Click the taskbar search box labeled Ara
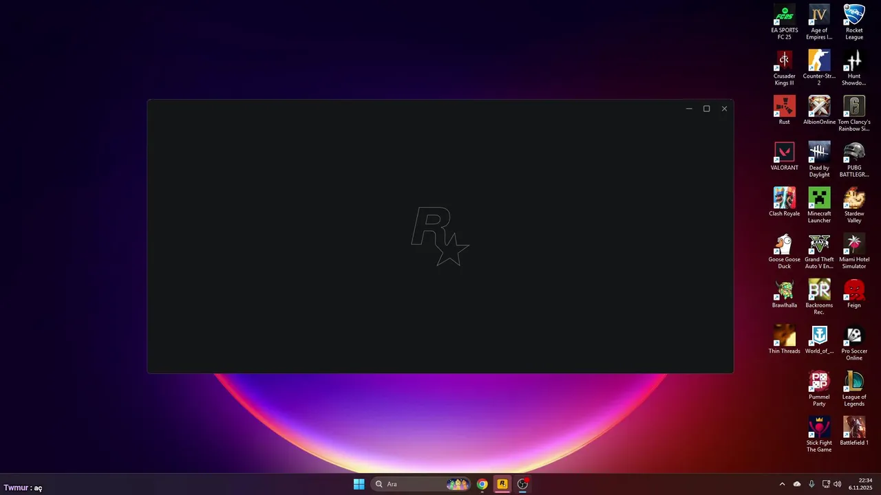 point(421,484)
